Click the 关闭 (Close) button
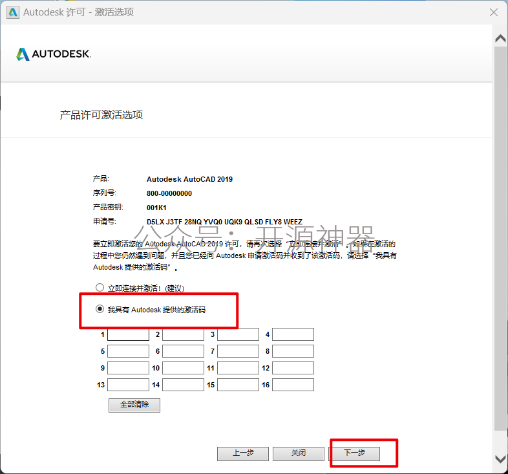Viewport: 508px width, 474px height. pos(299,453)
